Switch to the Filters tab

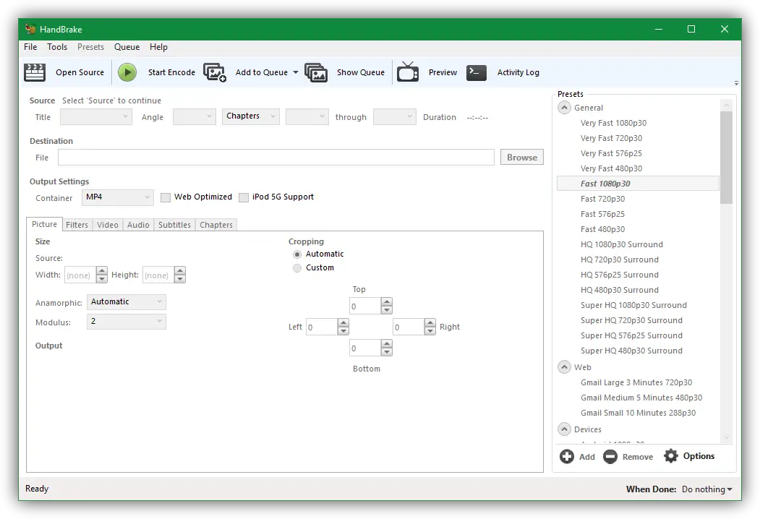[77, 225]
